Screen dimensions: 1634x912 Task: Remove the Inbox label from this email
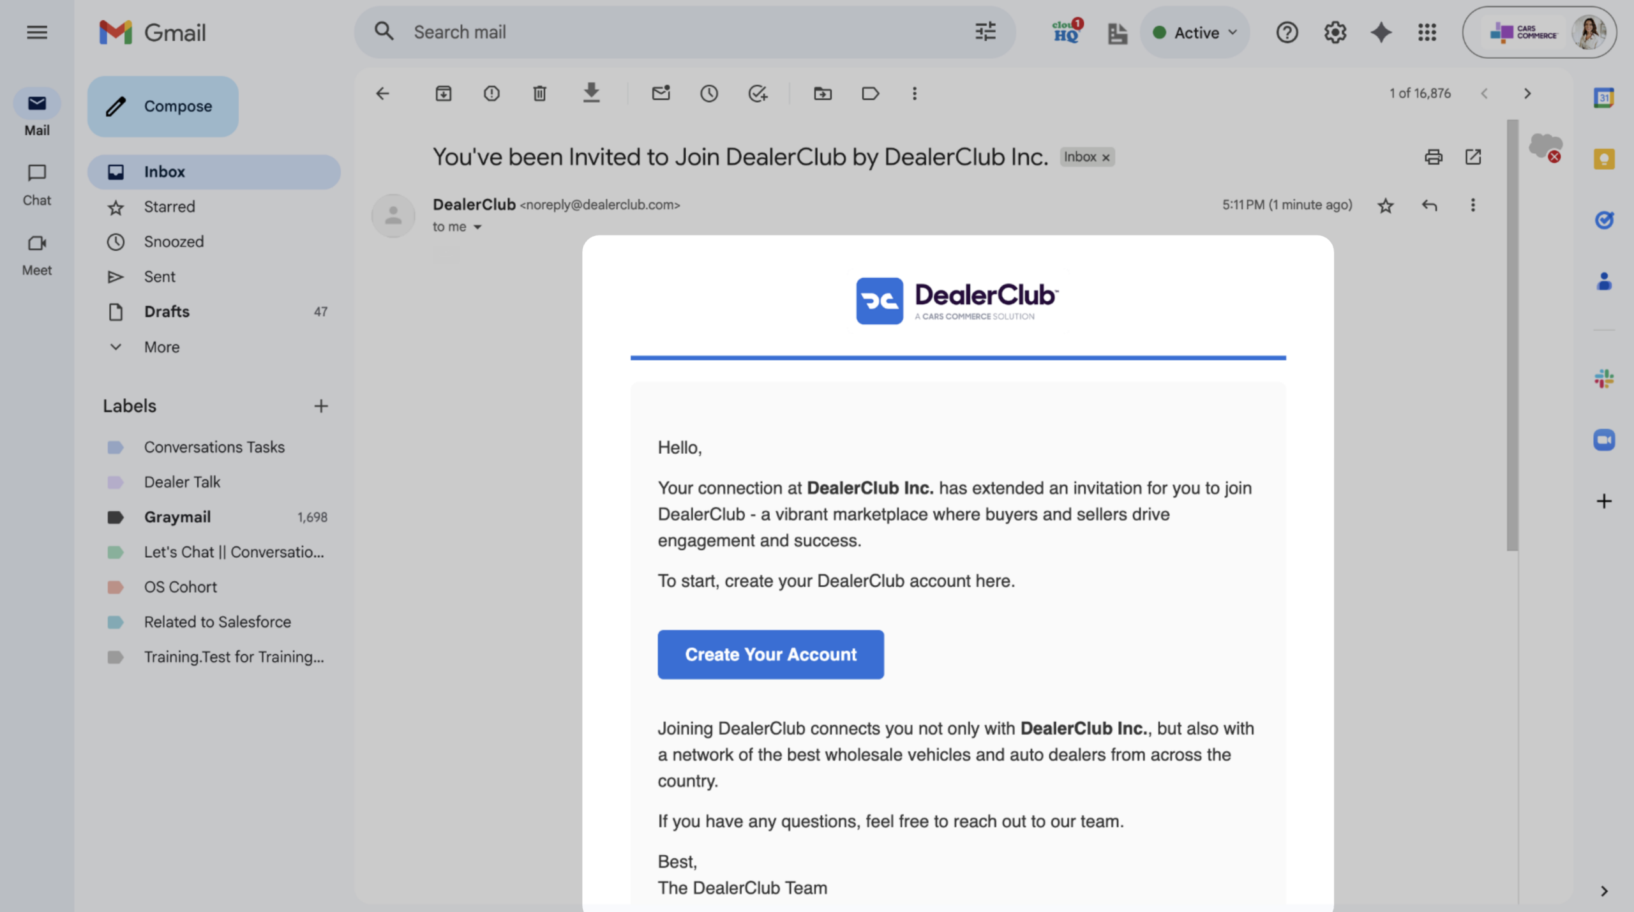(1106, 158)
